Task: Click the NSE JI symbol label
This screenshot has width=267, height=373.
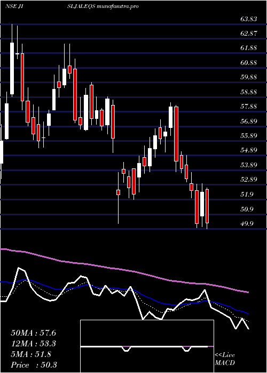Action: 14,6
